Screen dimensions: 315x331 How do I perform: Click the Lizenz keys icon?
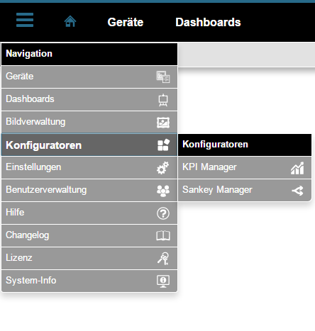163,258
